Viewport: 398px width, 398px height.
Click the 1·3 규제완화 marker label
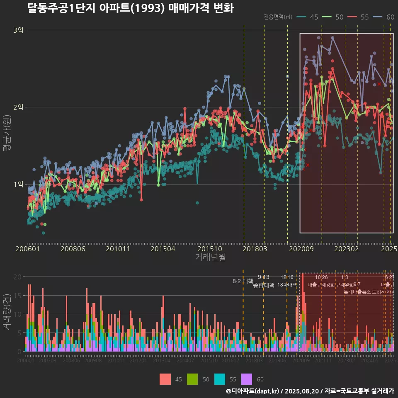click(345, 281)
